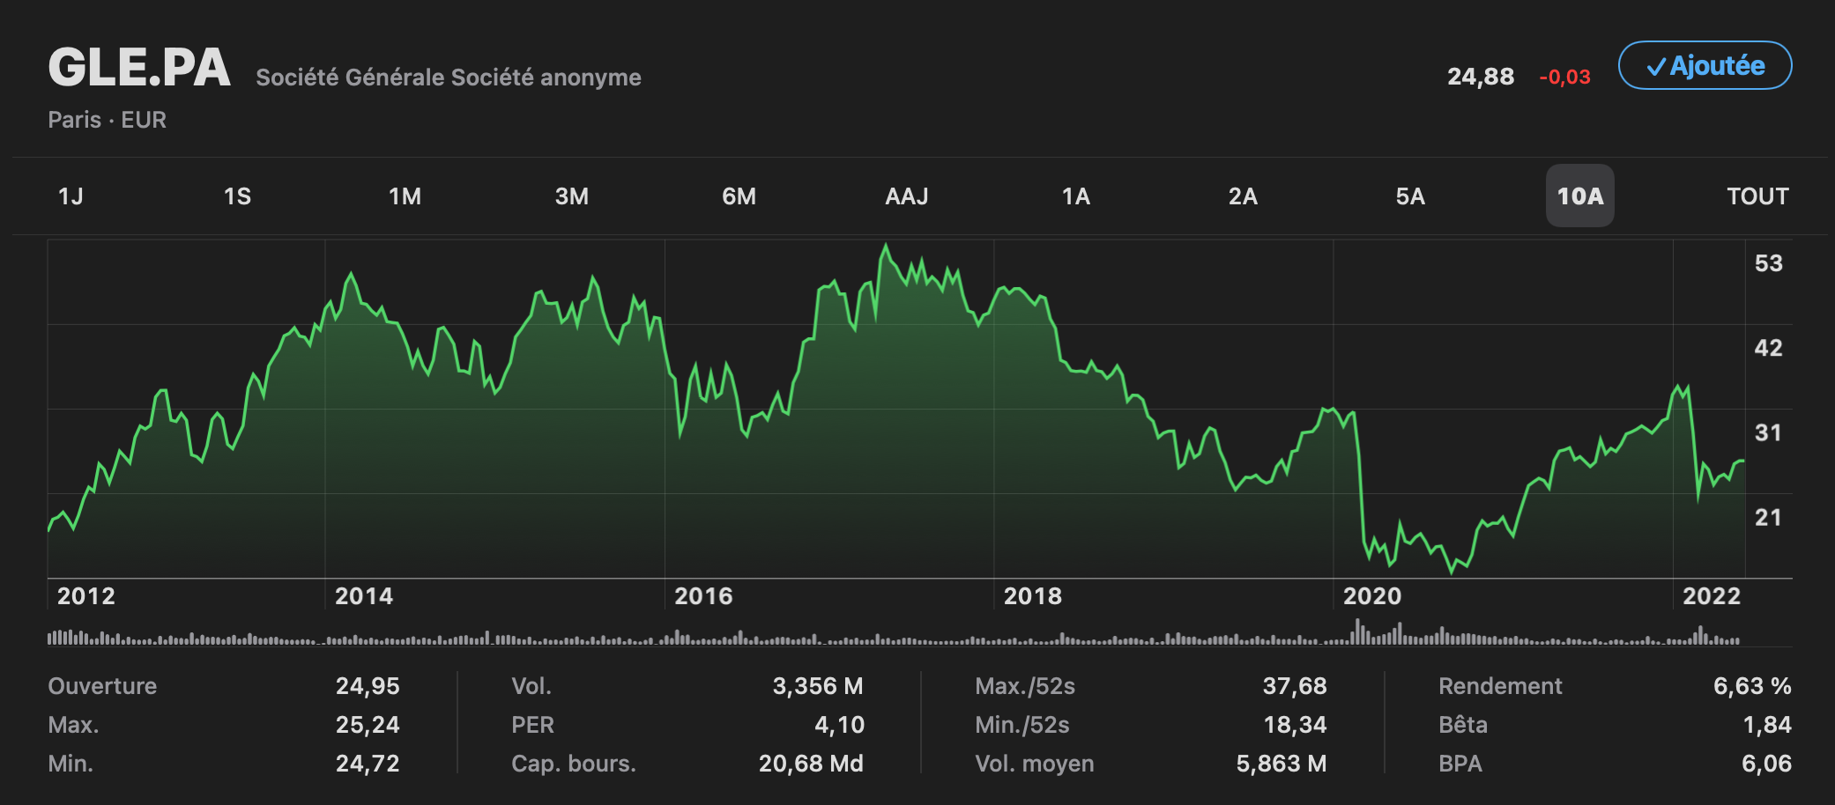Click the Rendement value 6,63 %

click(1752, 686)
